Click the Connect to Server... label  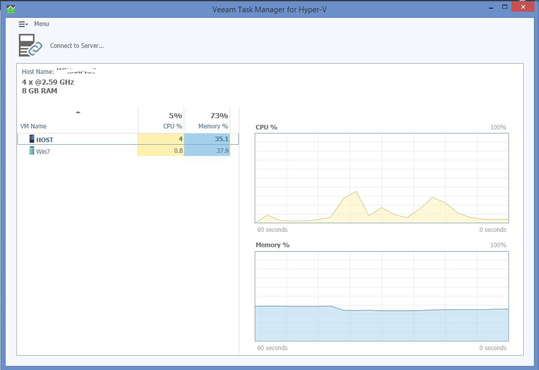77,45
